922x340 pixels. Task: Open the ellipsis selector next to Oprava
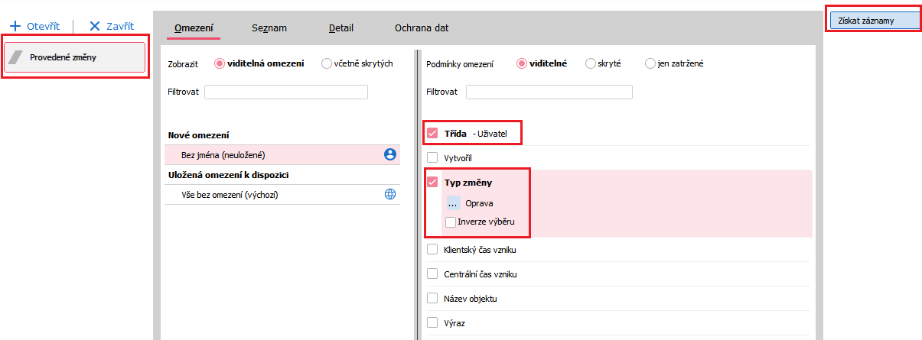point(453,204)
